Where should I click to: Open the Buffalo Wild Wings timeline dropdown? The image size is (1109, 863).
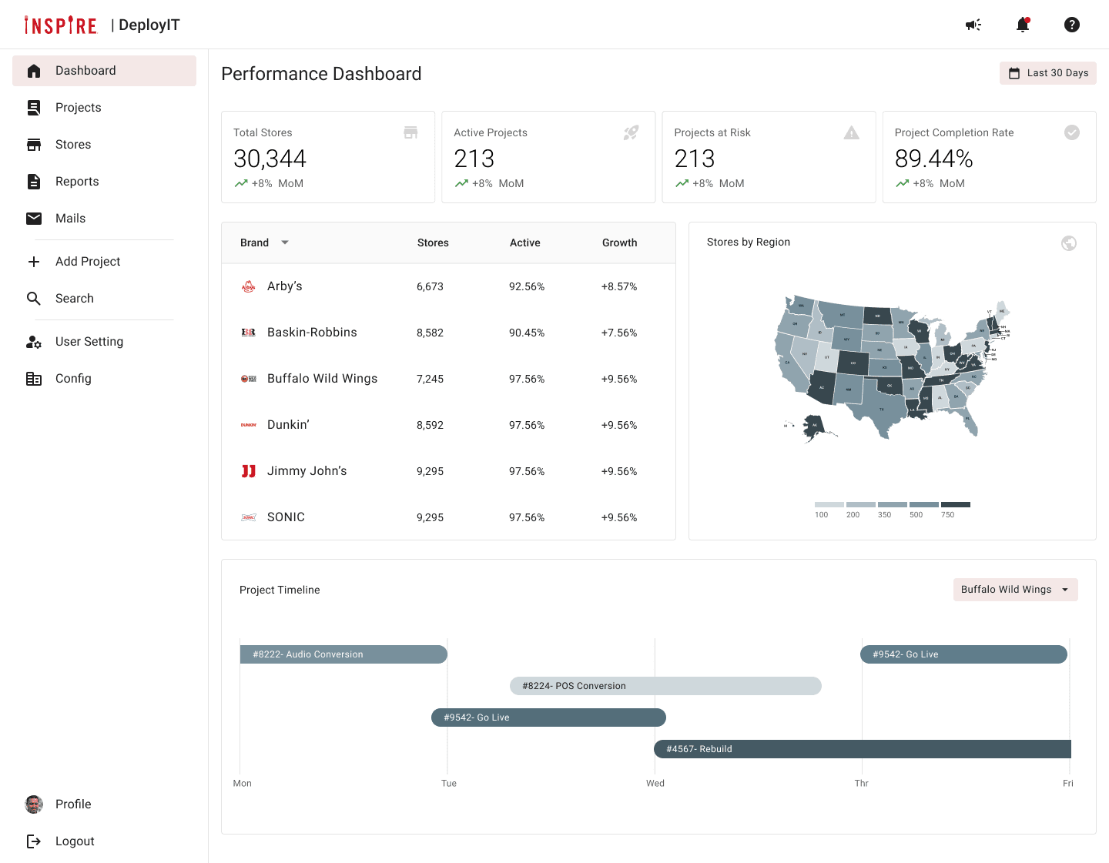click(x=1016, y=590)
